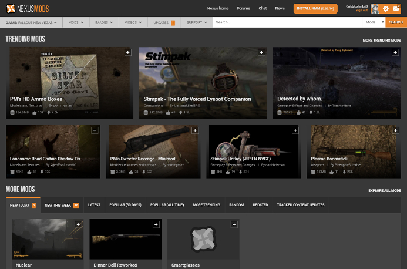The width and height of the screenshot is (407, 269).
Task: Open the Game: Fallout New Vegas dropdown
Action: [x=31, y=22]
